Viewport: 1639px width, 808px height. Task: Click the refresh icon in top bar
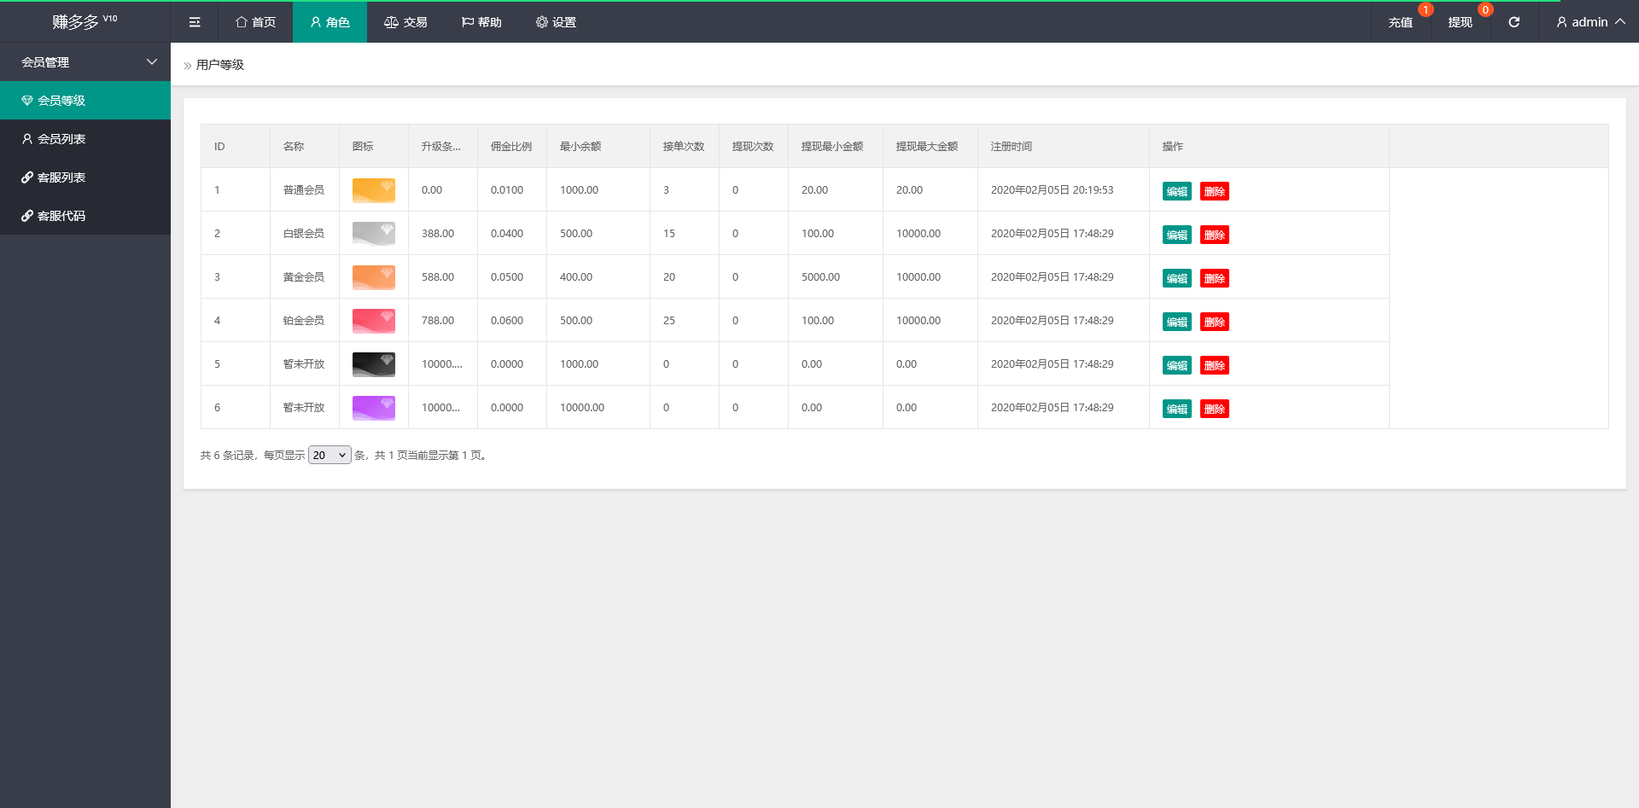1514,22
